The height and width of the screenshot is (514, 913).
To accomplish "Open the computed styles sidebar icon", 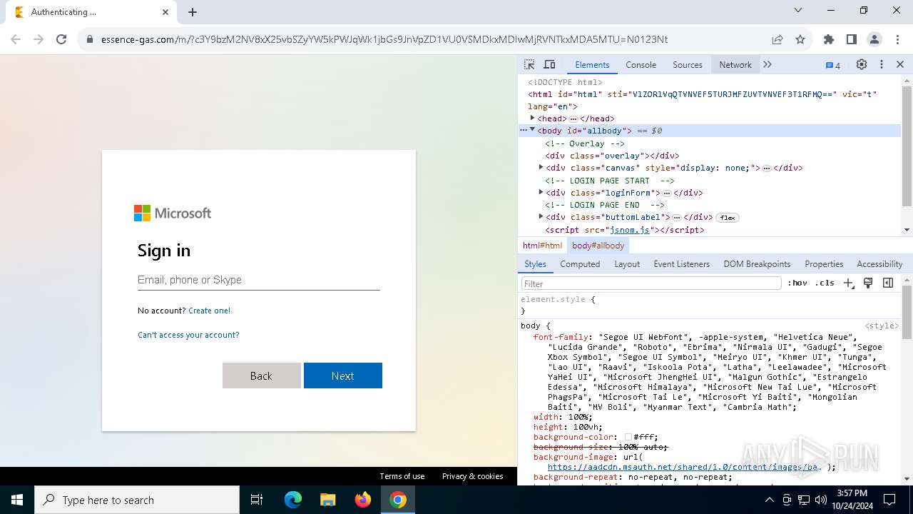I will click(888, 283).
